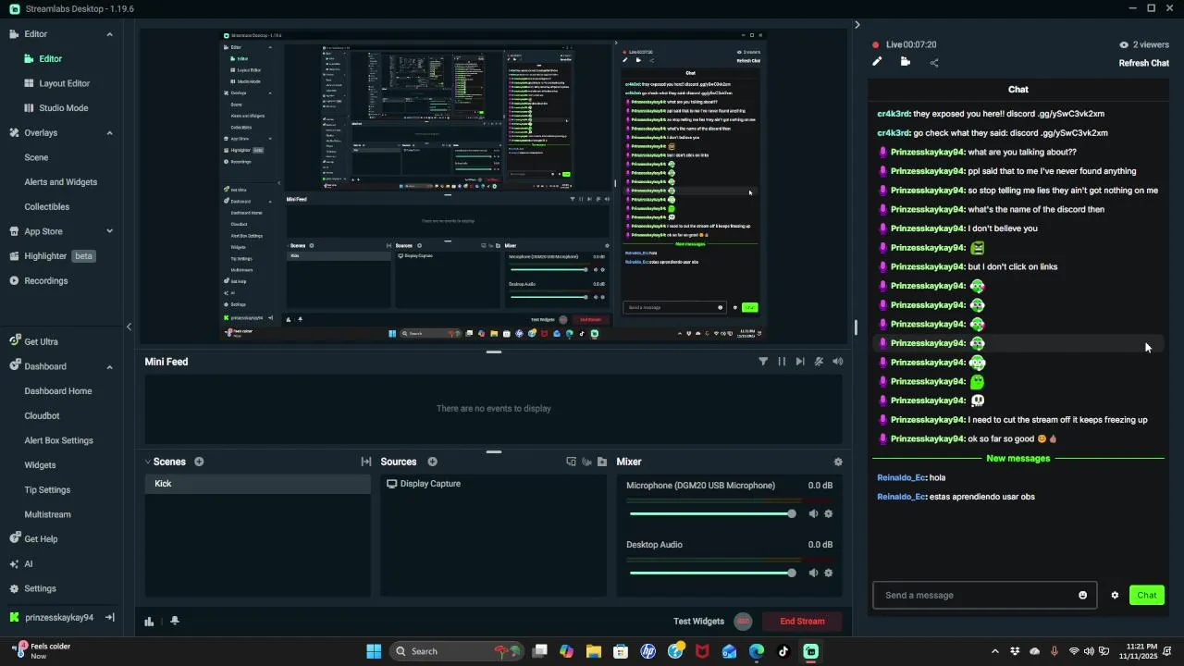Open scene transitions icon in Scenes header

click(366, 462)
